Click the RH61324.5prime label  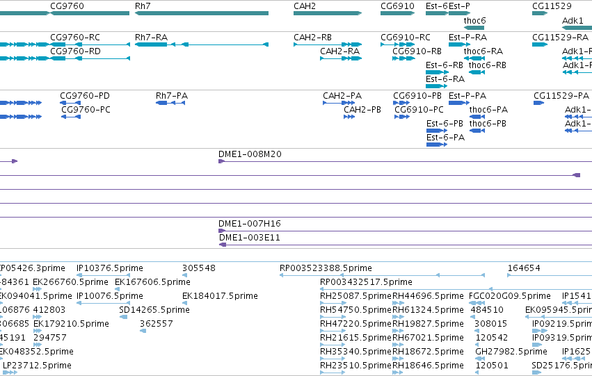pyautogui.click(x=428, y=310)
